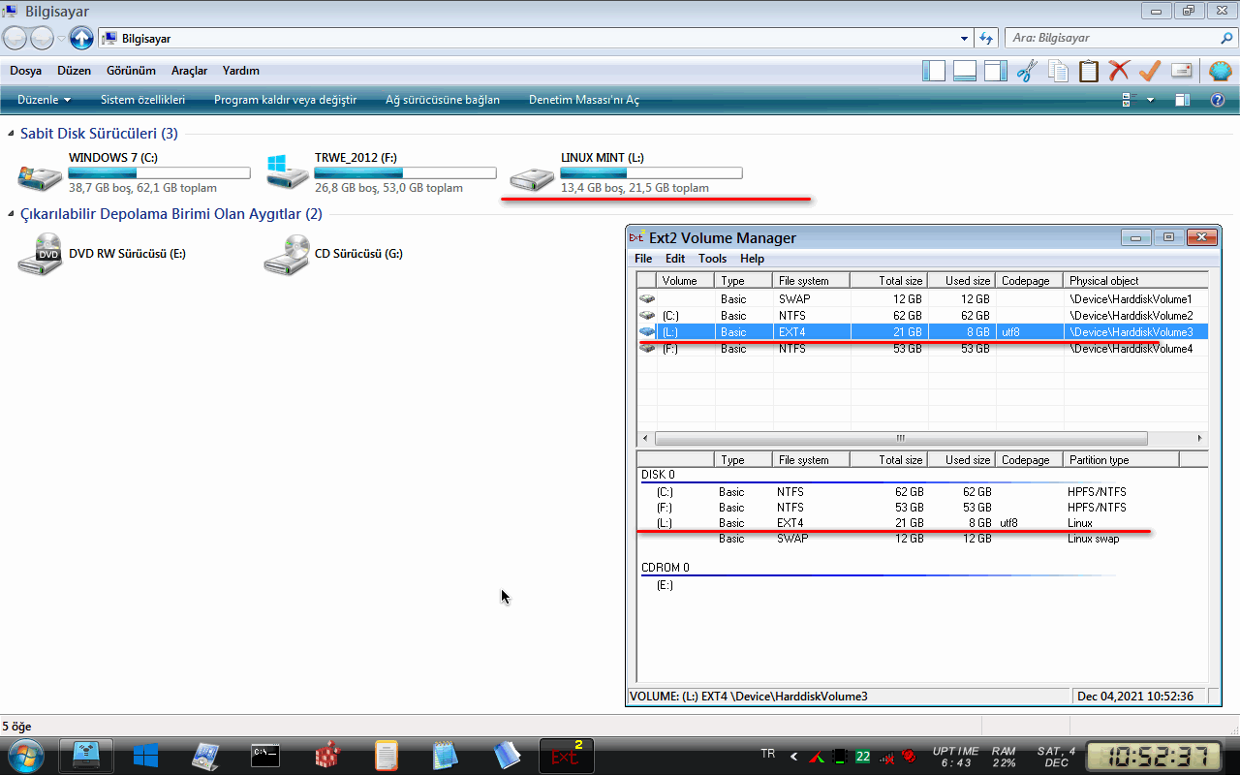Open the Düzen menu
The image size is (1240, 775).
[x=75, y=71]
